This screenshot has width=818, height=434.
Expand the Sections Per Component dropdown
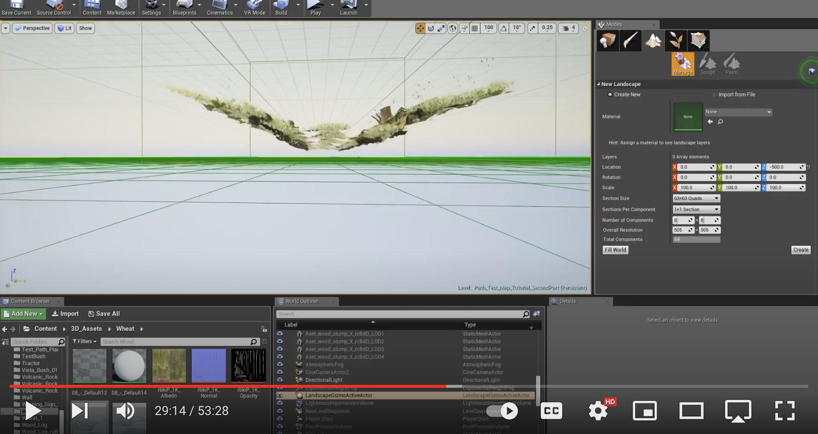(x=696, y=210)
